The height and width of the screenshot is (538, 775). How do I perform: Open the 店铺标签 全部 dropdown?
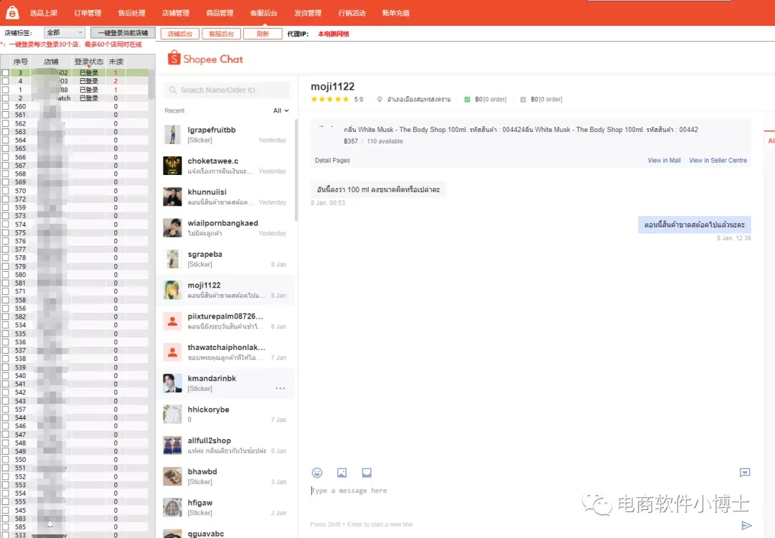[65, 32]
